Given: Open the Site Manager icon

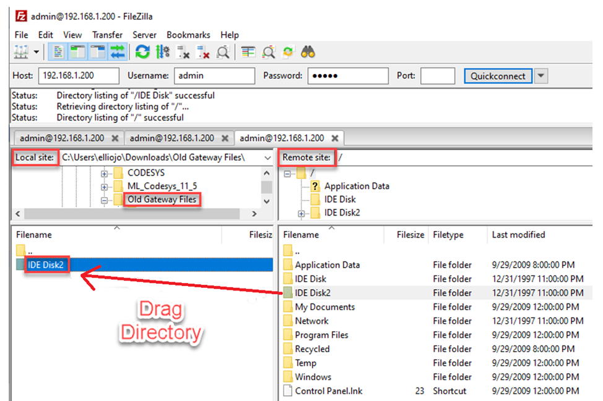Looking at the screenshot, I should (21, 52).
